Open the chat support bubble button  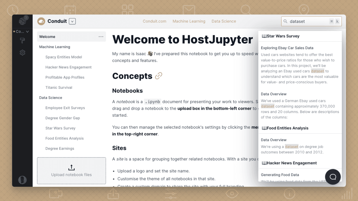[x=333, y=177]
